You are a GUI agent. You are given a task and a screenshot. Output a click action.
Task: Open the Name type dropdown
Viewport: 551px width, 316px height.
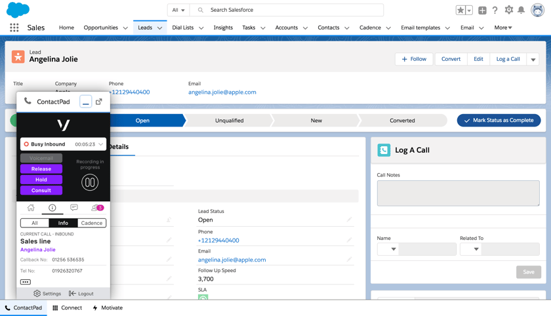[x=388, y=249]
